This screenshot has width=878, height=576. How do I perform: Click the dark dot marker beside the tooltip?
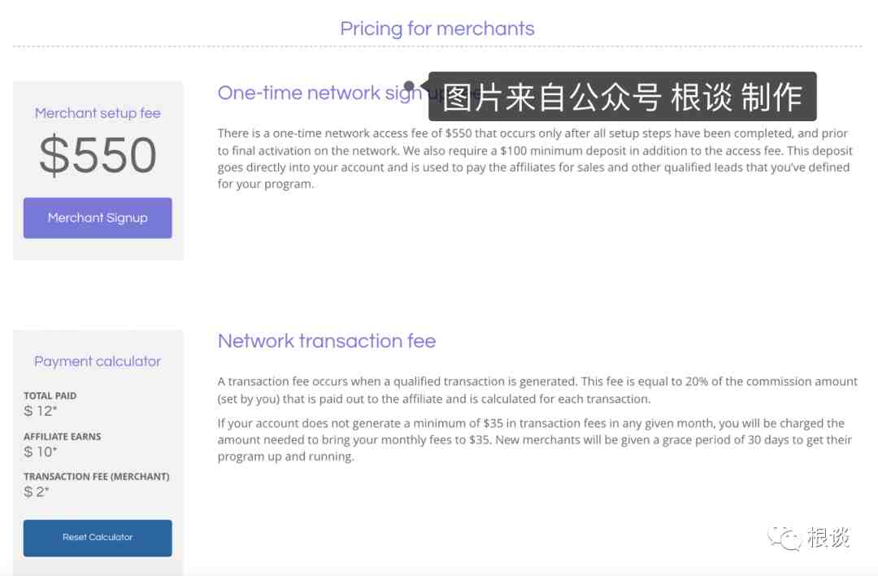409,86
